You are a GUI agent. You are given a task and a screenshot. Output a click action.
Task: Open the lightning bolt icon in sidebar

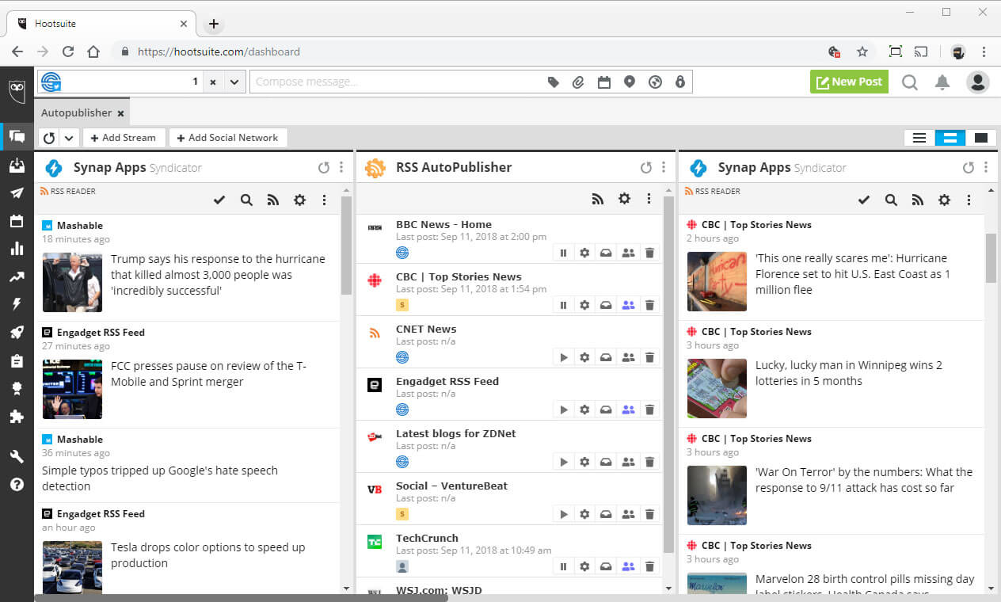click(x=17, y=305)
